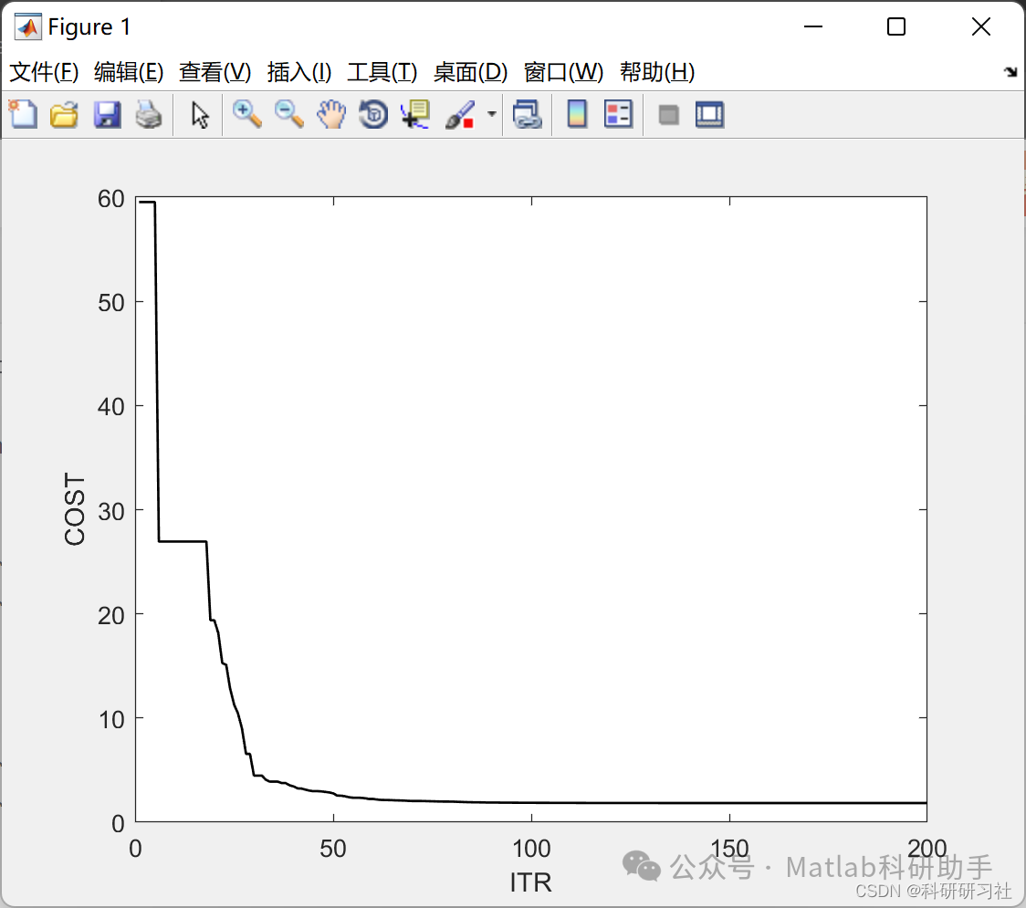Viewport: 1026px width, 908px height.
Task: Open the 插入(I) menu
Action: (x=299, y=72)
